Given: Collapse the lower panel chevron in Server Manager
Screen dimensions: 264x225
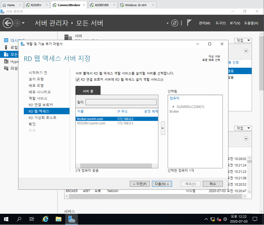Looking at the screenshot, I should pos(246,139).
